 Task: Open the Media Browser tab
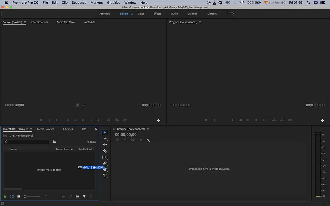(46, 129)
